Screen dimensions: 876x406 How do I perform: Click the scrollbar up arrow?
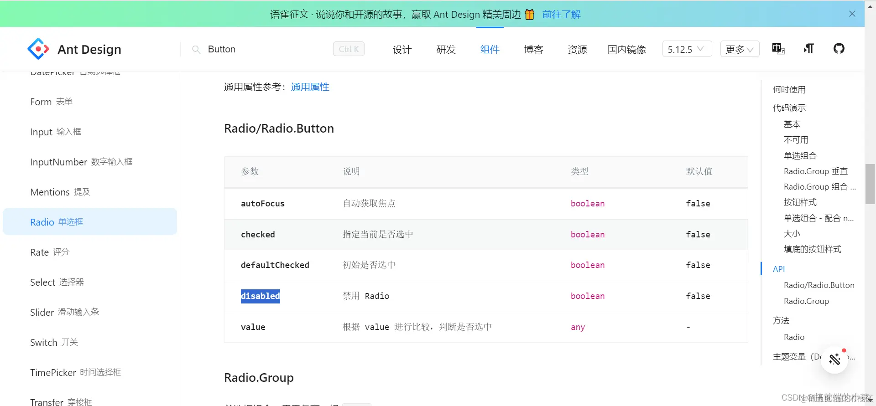coord(870,6)
